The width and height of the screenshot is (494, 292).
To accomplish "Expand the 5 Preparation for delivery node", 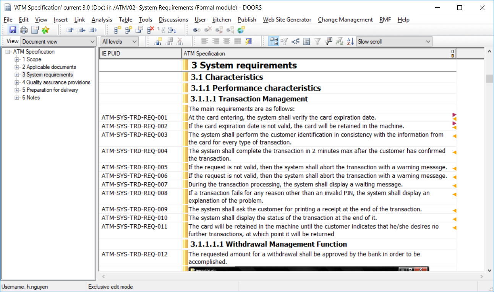I will pos(16,90).
